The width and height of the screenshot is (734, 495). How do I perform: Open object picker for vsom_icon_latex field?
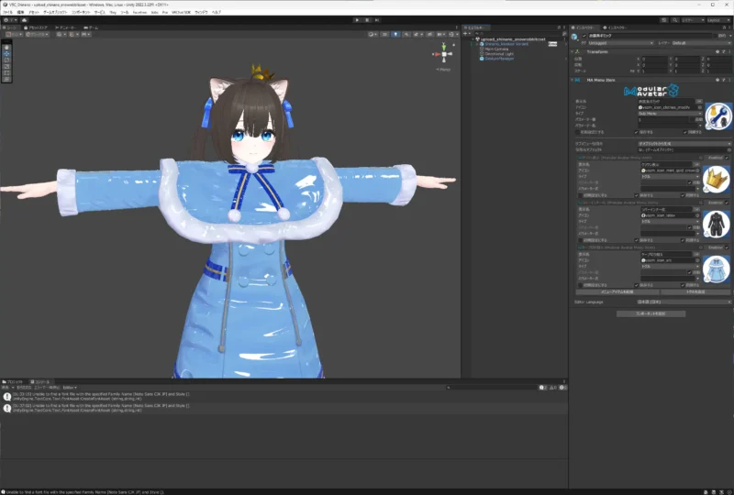pos(697,215)
